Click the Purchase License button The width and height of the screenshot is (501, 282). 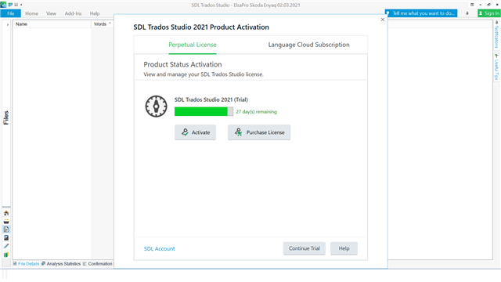click(x=259, y=132)
